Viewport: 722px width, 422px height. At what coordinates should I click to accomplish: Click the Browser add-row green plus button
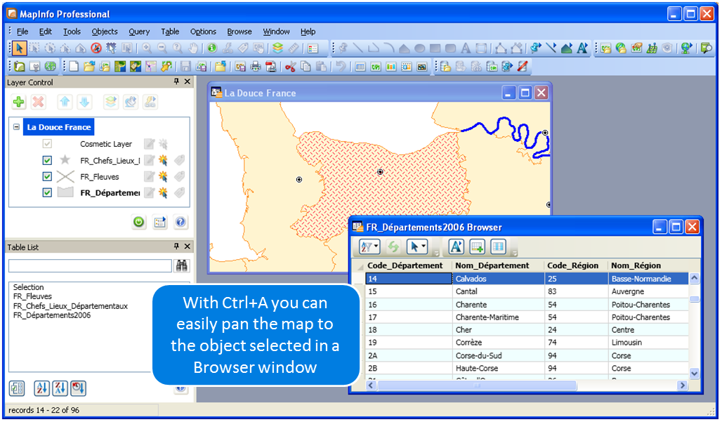point(477,247)
